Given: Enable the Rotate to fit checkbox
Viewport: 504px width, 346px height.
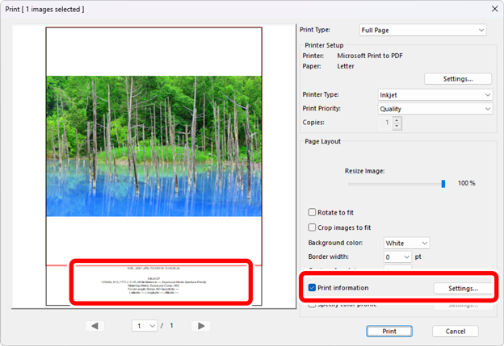Looking at the screenshot, I should pyautogui.click(x=313, y=212).
